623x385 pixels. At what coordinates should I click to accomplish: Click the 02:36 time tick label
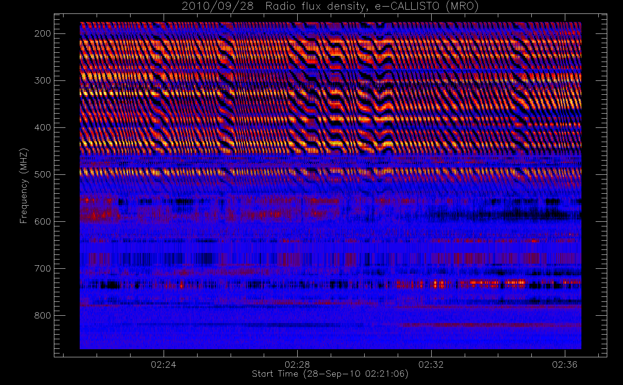coord(565,365)
